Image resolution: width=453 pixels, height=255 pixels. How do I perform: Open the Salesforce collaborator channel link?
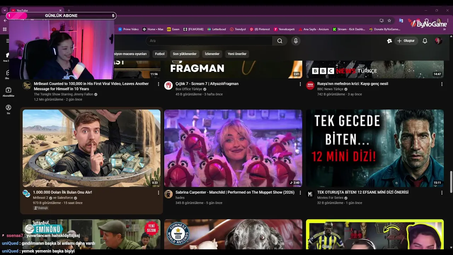pyautogui.click(x=65, y=198)
